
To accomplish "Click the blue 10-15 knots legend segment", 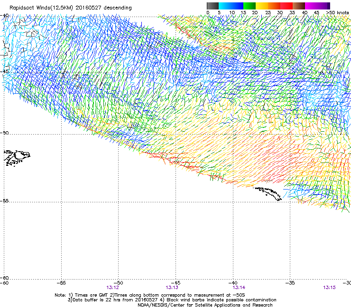I will tap(237, 6).
